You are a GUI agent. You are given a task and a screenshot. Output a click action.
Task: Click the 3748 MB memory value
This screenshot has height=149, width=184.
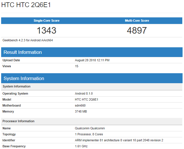click(81, 111)
